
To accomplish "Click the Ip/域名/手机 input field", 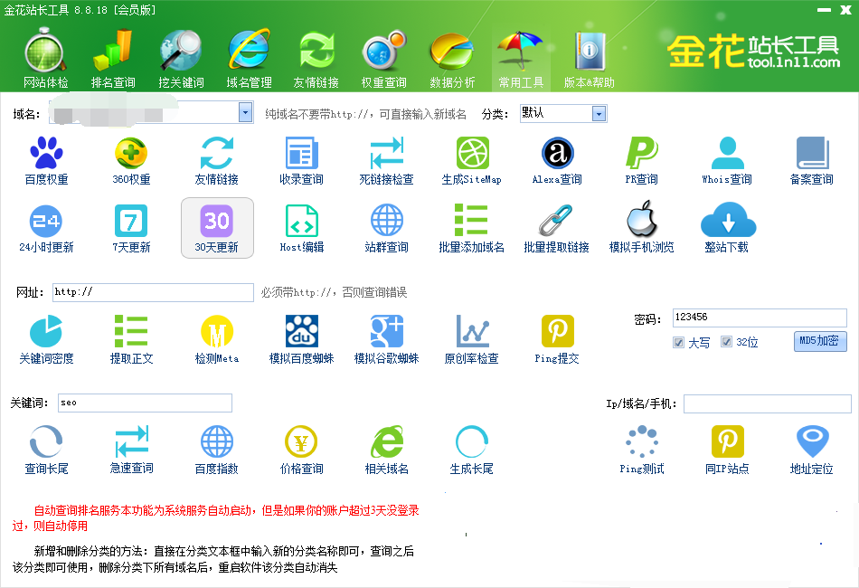I will [x=768, y=403].
